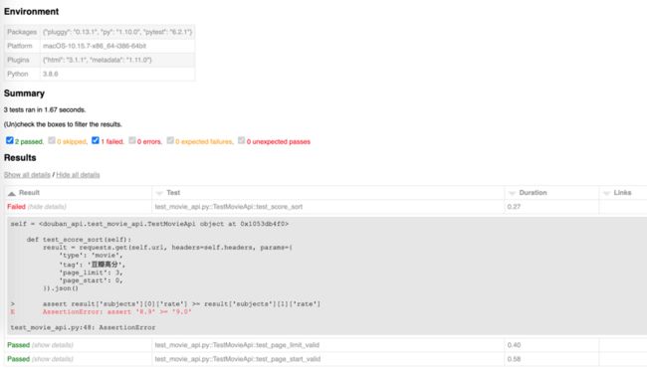
Task: Click the Results heading
Action: pos(20,158)
